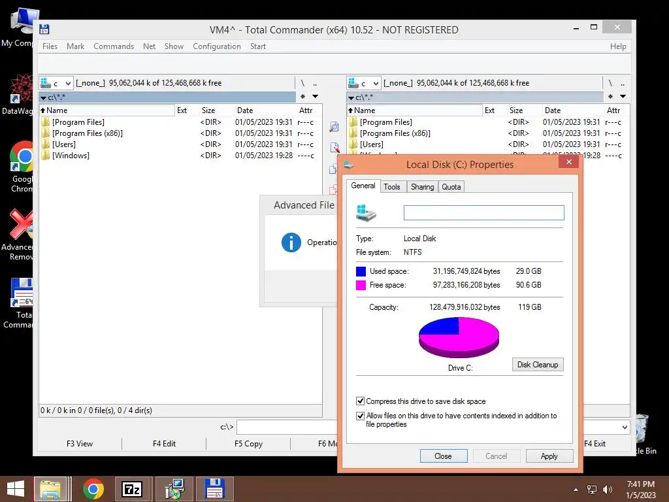Click the Close button in Properties dialog
The width and height of the screenshot is (669, 502).
[x=444, y=456]
